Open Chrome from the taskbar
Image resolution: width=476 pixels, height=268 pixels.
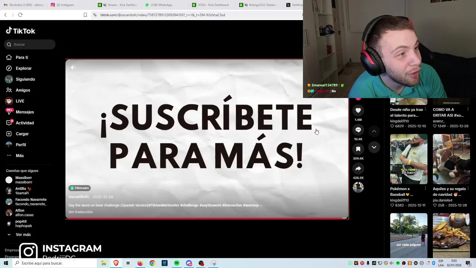[x=152, y=263]
